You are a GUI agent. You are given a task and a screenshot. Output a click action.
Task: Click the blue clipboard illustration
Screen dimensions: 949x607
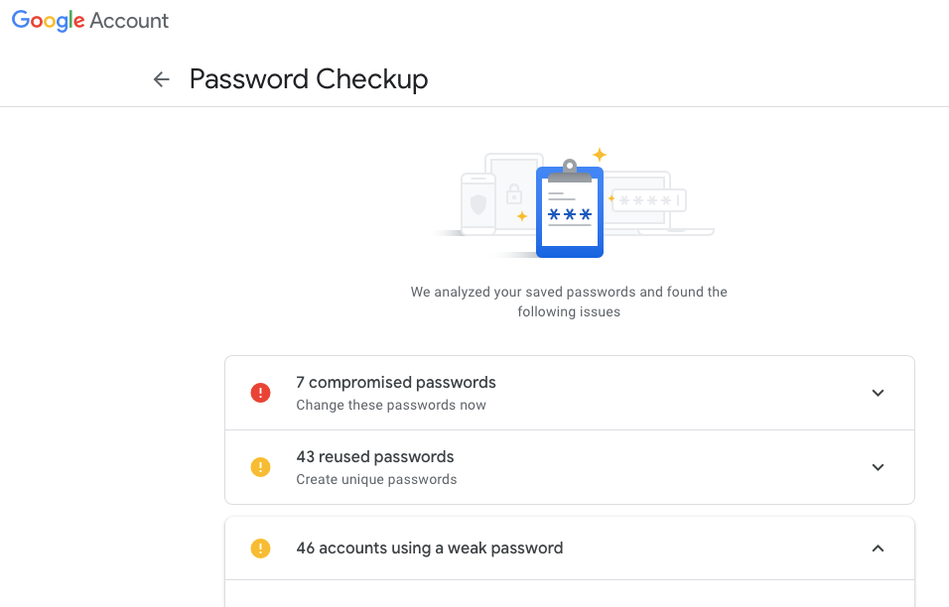pos(570,208)
